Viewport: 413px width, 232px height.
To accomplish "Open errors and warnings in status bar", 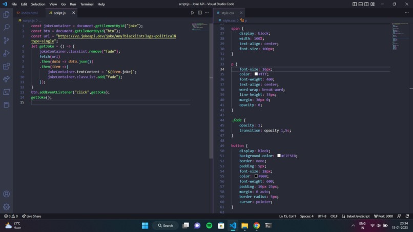I will point(11,216).
